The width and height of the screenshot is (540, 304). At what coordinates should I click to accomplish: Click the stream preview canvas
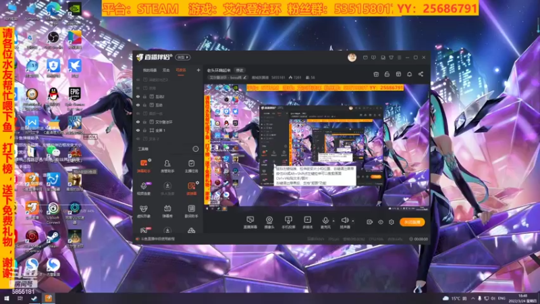(x=316, y=146)
